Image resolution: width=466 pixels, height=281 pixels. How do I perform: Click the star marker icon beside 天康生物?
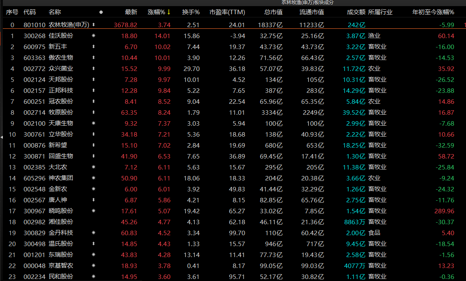[x=93, y=123]
